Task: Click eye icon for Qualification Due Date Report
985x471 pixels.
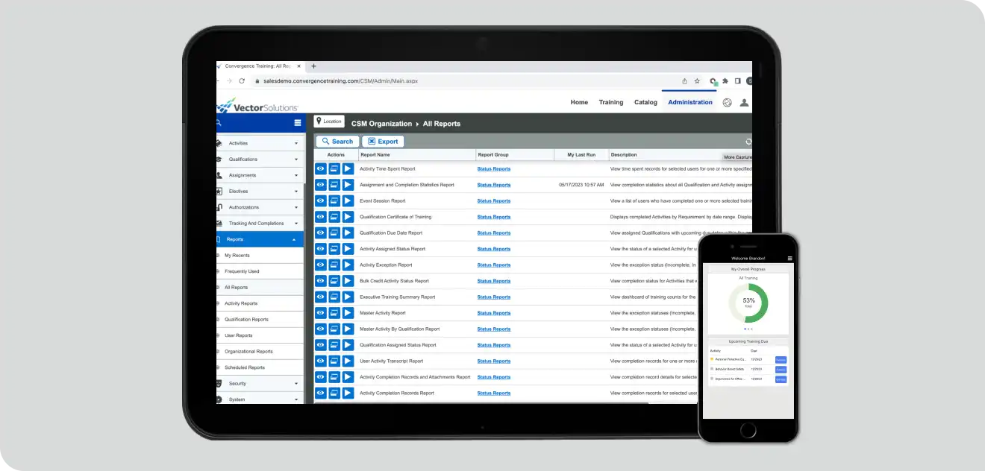Action: (321, 233)
